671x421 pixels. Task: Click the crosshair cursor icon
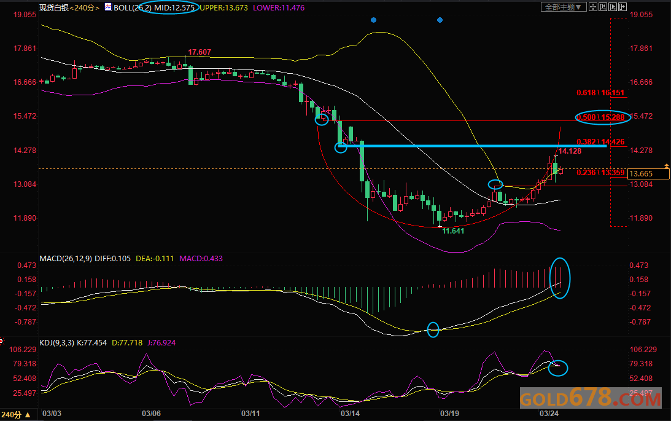[593, 7]
